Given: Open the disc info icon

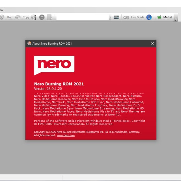Looking at the screenshot, I should coord(34,17).
